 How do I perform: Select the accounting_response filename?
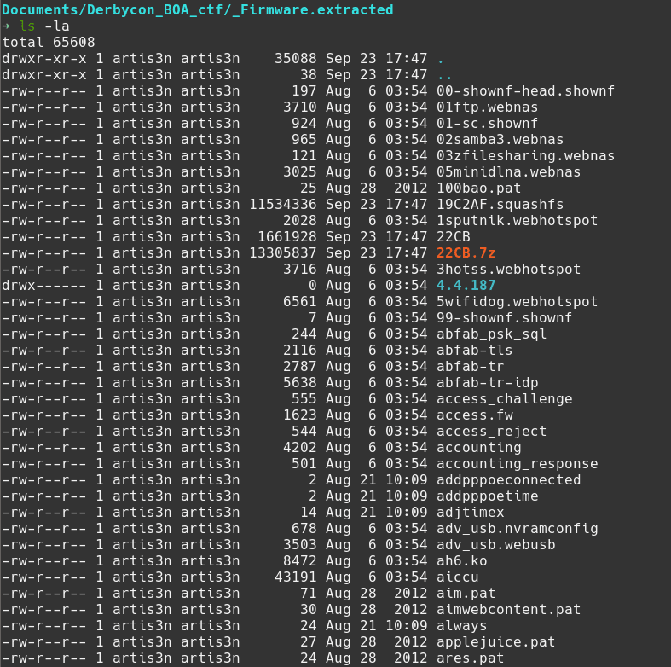(x=517, y=464)
